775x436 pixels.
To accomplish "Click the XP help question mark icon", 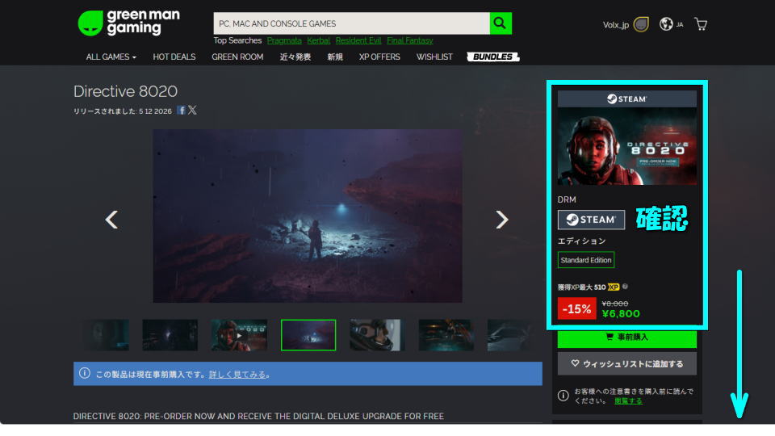I will pos(626,287).
